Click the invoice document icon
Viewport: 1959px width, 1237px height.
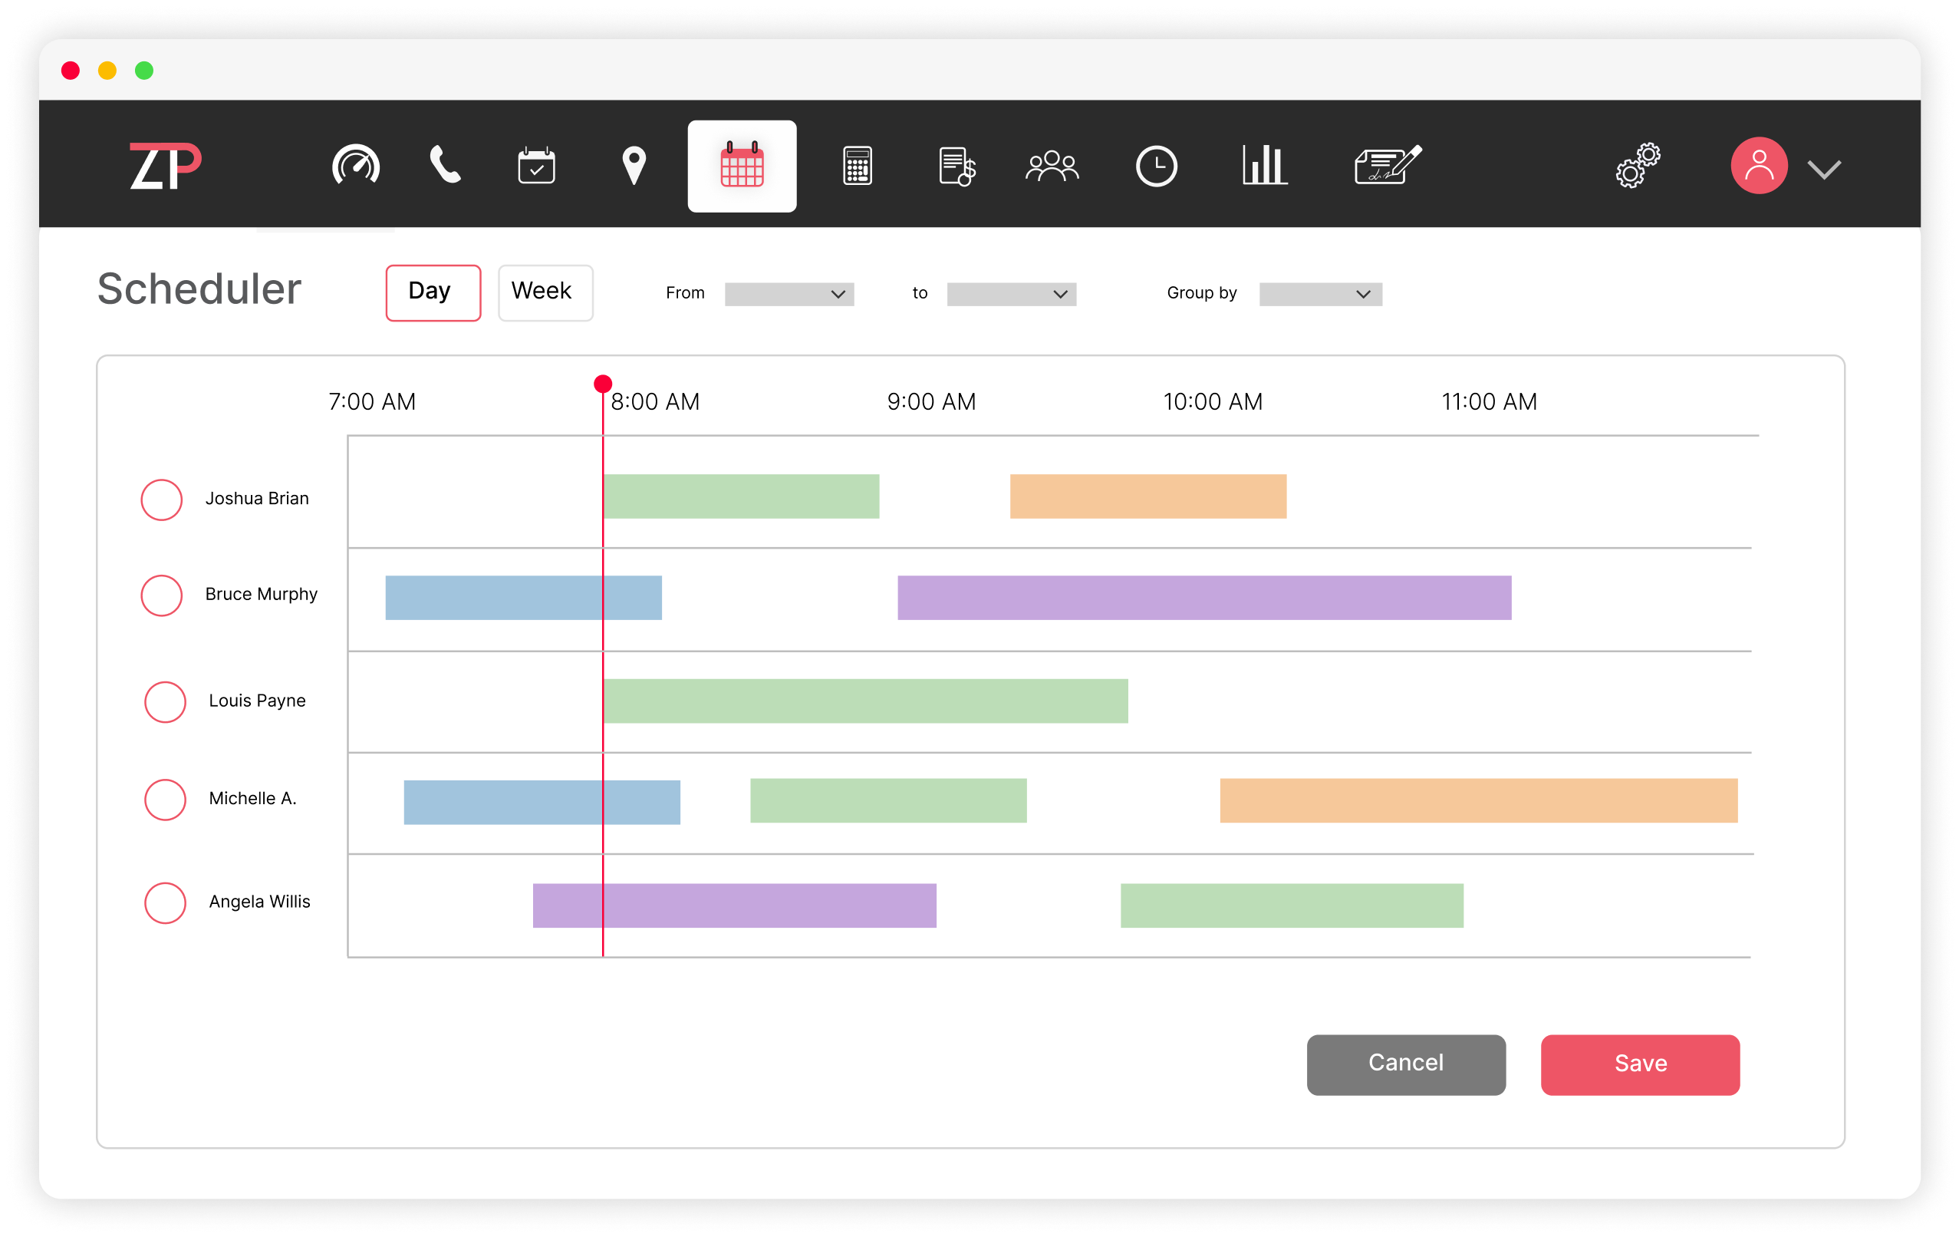[955, 165]
